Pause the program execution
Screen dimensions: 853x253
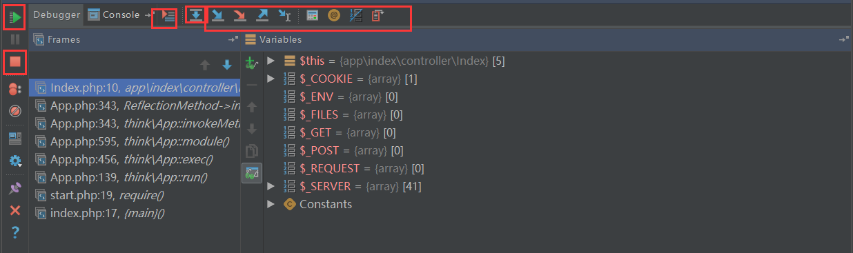pos(15,40)
